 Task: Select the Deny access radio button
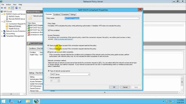[x=48, y=49]
